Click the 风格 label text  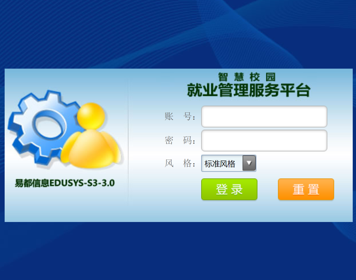(180, 163)
